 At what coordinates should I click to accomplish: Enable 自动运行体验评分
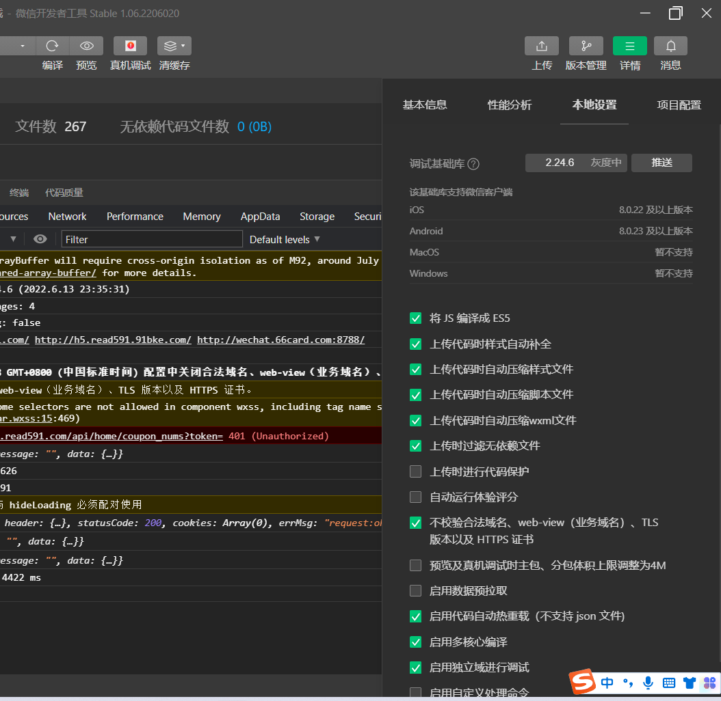(x=416, y=497)
